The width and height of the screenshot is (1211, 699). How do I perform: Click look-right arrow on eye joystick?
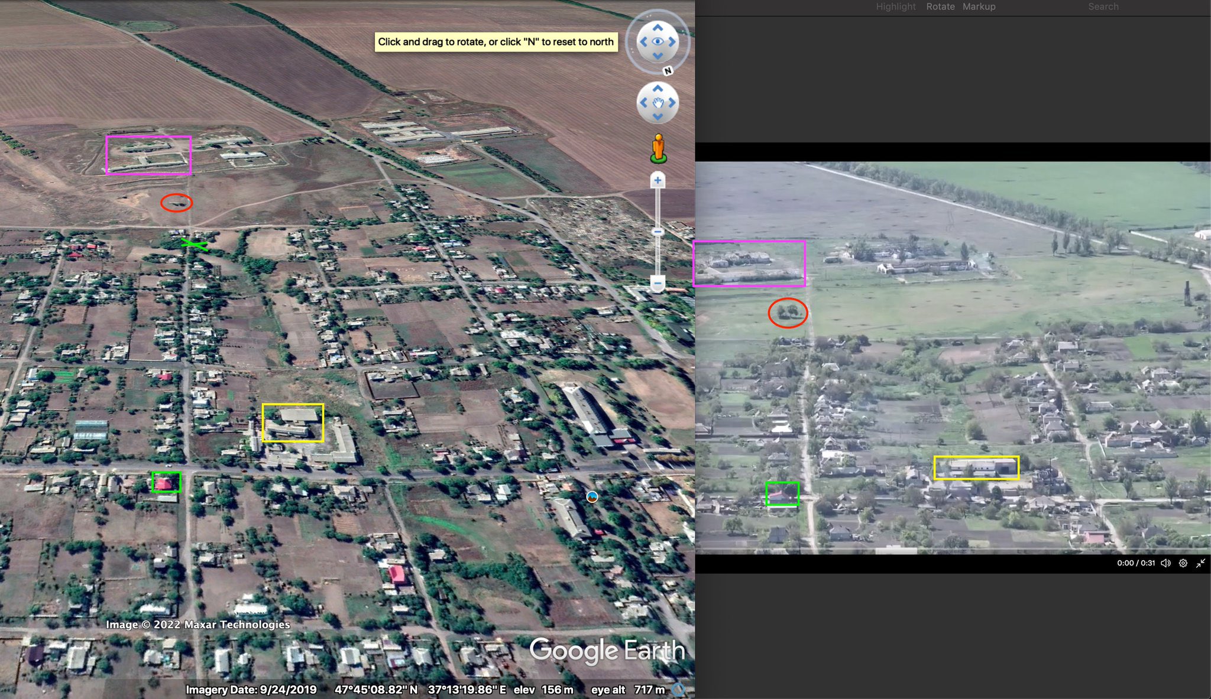click(x=672, y=42)
